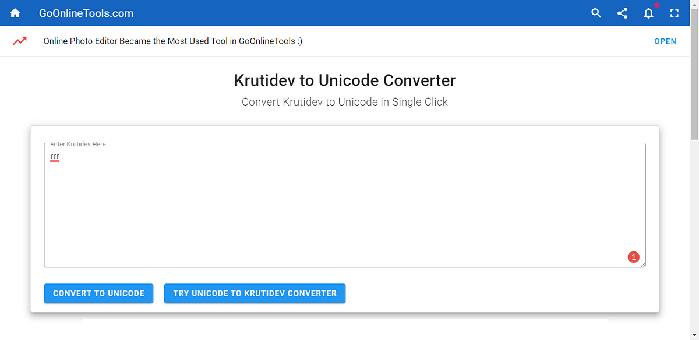Click the scrollbar down arrow
The width and height of the screenshot is (699, 340).
click(694, 334)
